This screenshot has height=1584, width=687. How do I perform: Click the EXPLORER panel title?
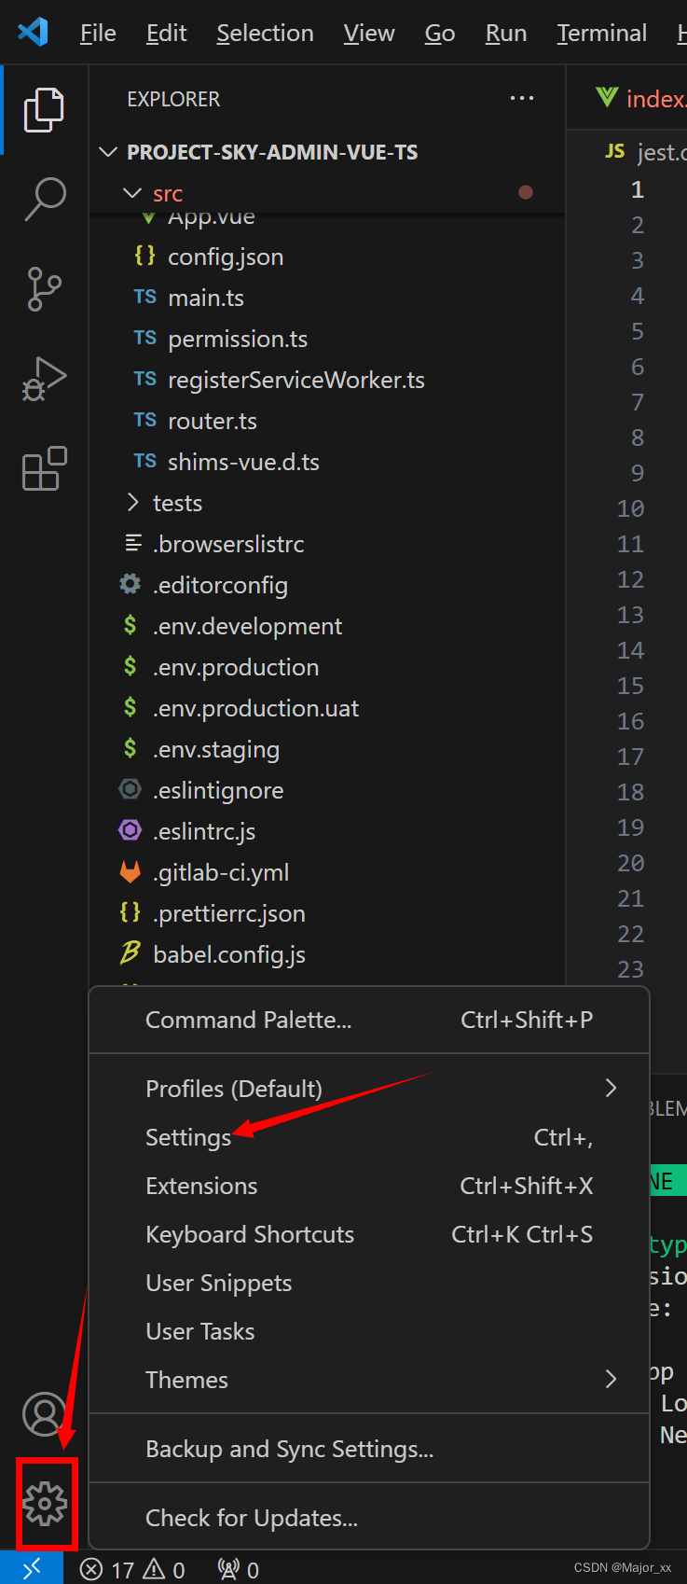click(x=173, y=99)
